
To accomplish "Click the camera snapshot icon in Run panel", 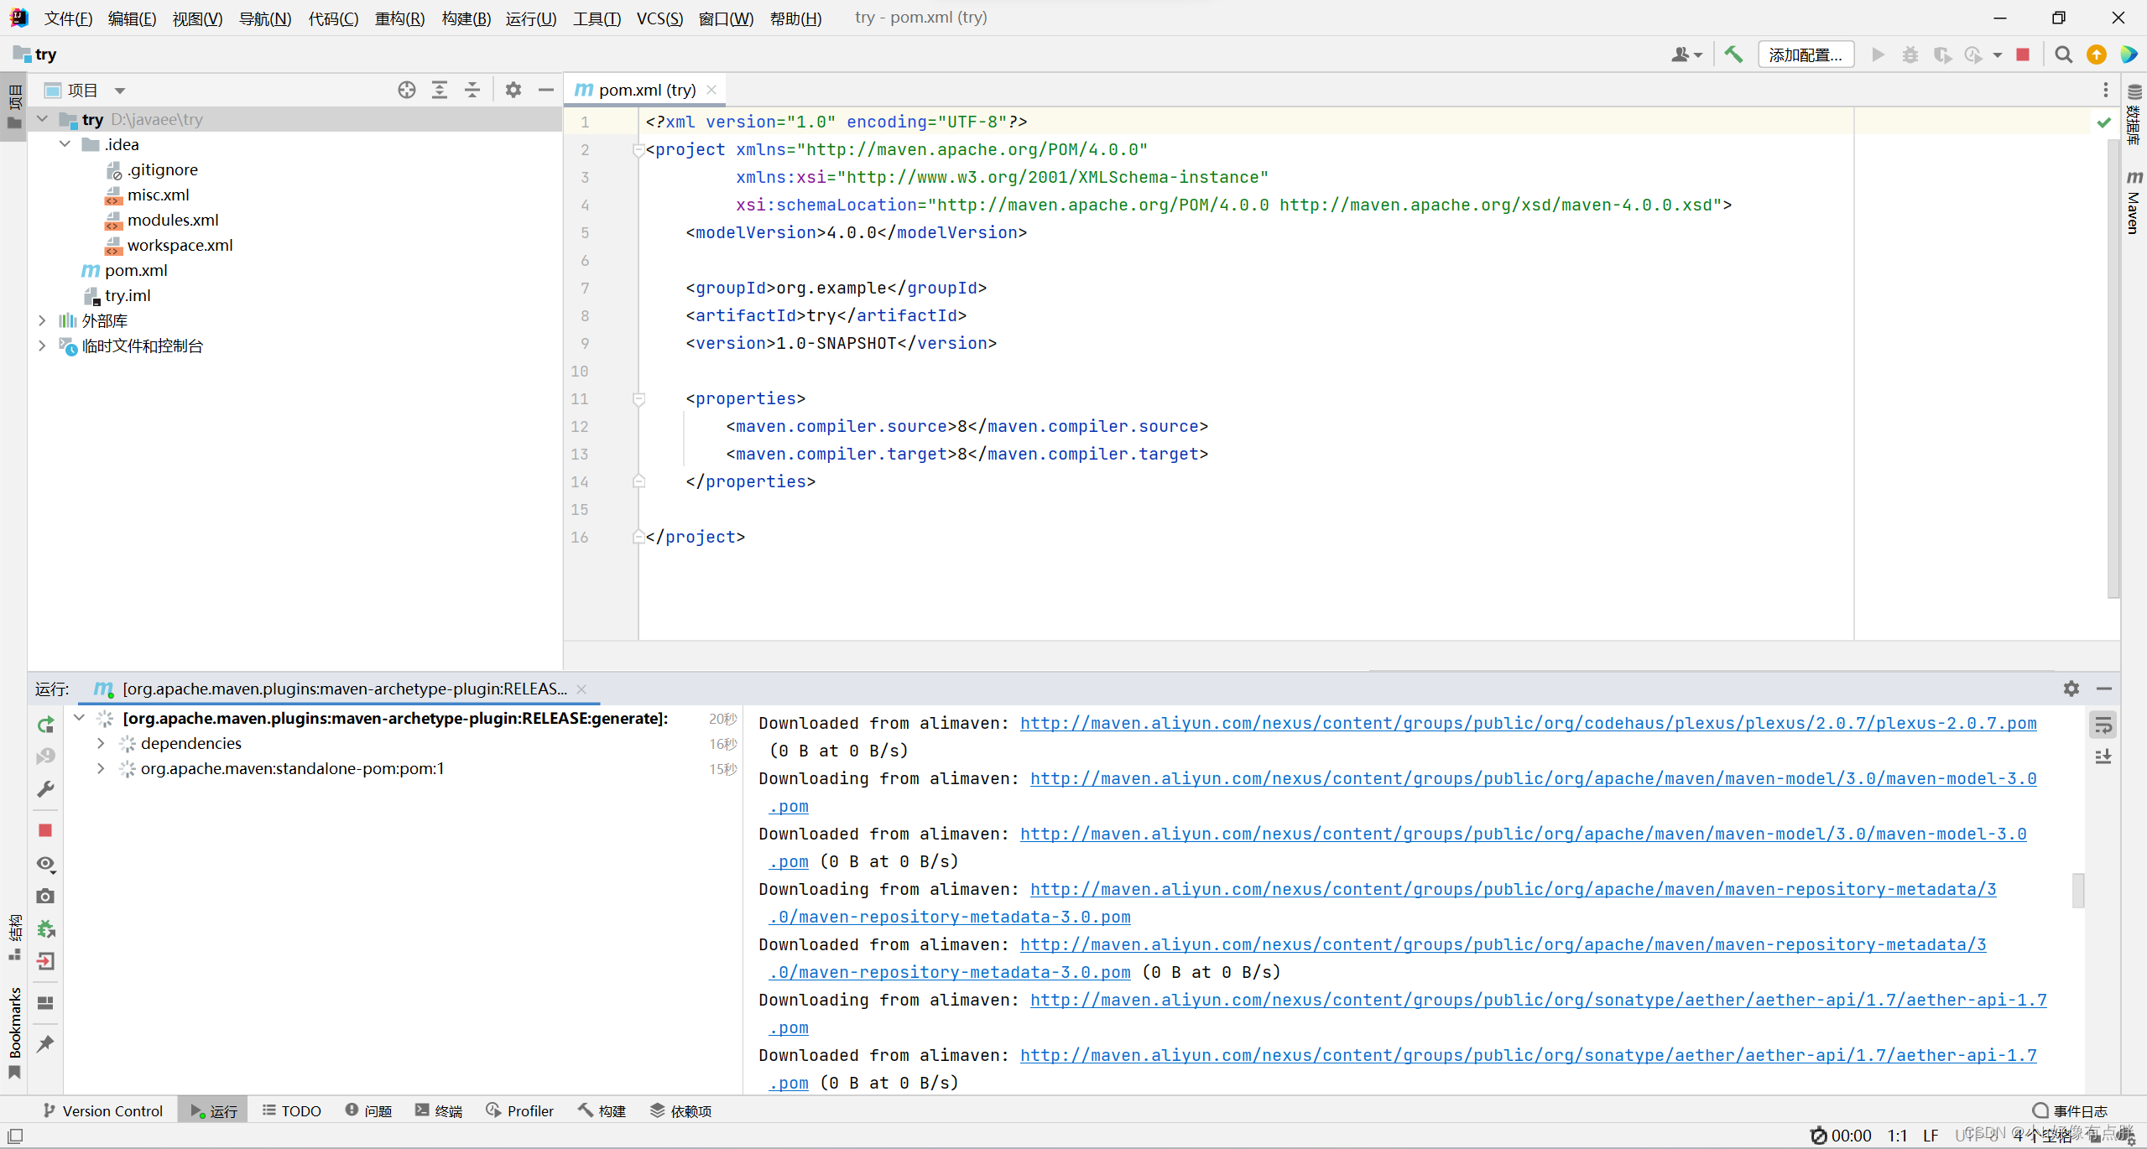I will 46,896.
